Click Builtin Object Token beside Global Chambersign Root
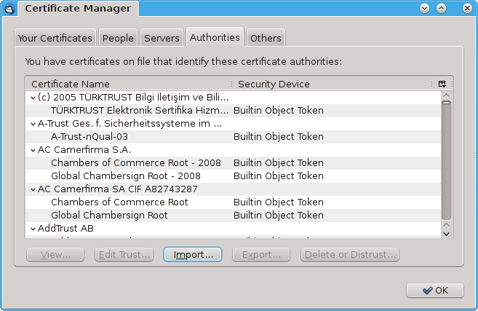 click(279, 216)
